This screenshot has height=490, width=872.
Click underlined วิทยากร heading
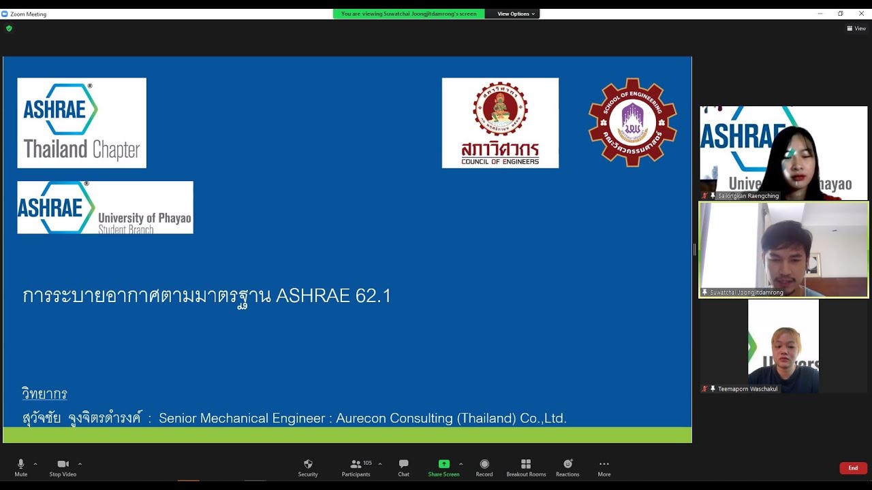(44, 393)
